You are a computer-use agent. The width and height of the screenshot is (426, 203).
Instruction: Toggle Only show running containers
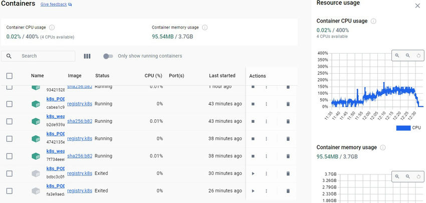(108, 56)
